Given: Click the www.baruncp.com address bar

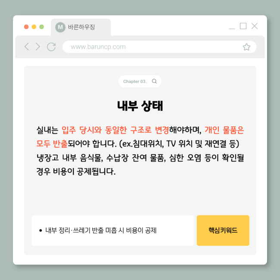Looking at the screenshot, I should [x=159, y=47].
